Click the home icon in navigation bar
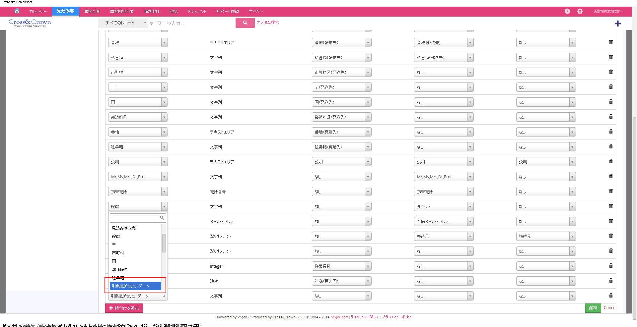This screenshot has height=327, width=637. (x=17, y=11)
